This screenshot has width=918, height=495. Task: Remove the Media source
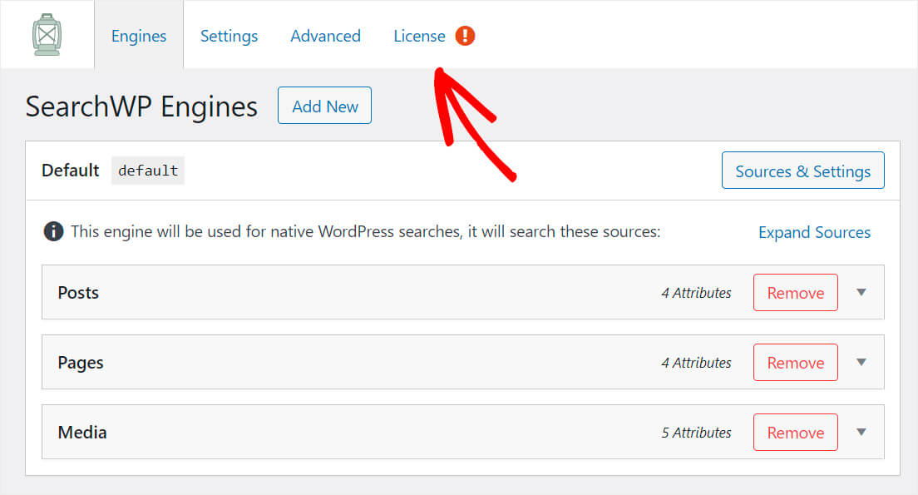pos(796,433)
